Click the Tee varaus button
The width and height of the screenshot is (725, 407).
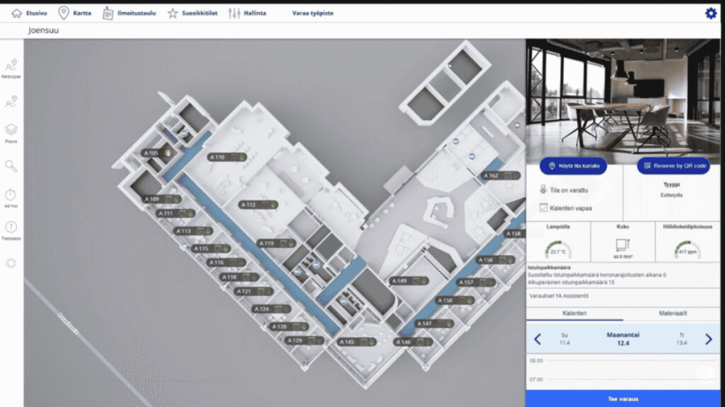623,399
